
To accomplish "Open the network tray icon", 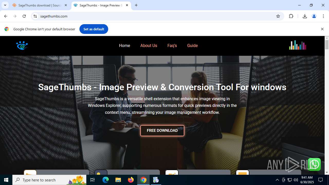I will click(290, 180).
